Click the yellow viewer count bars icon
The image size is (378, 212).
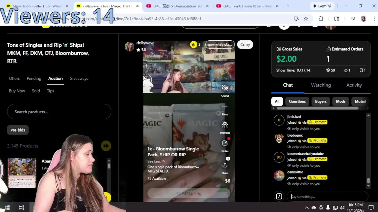coord(193,44)
